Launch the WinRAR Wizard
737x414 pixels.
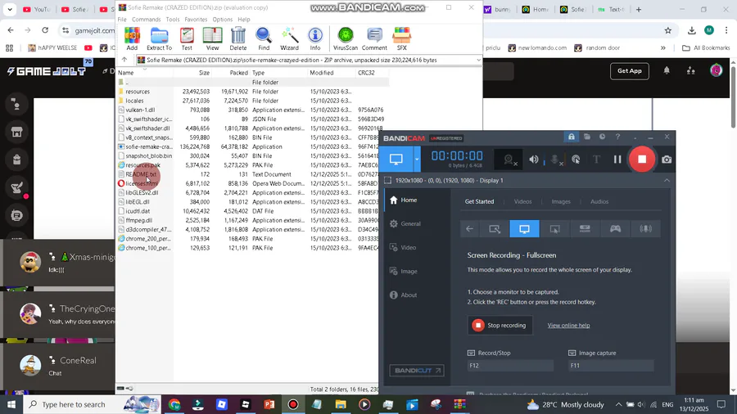click(290, 38)
